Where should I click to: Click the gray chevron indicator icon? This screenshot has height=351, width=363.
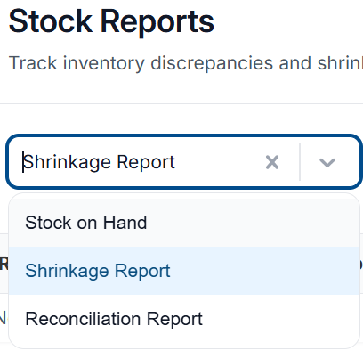[x=327, y=162]
